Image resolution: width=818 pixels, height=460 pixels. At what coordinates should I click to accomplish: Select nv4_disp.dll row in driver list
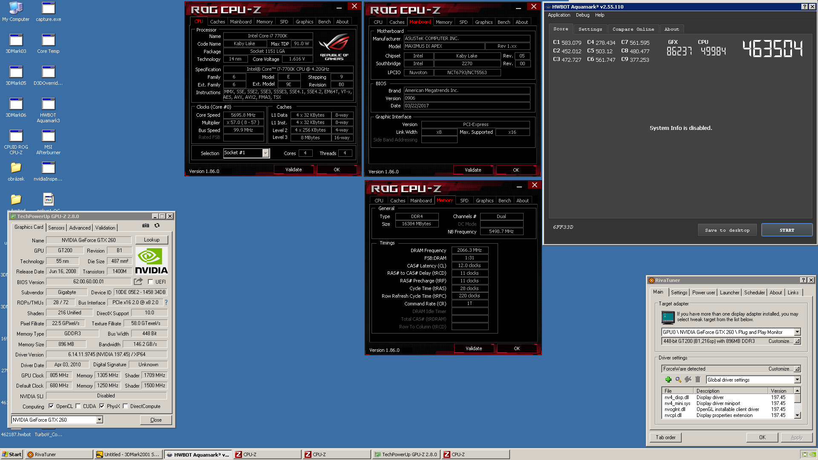[x=727, y=397]
